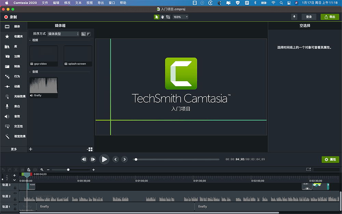The image size is (342, 214).
Task: Add a new track with plus
Action: (x=14, y=175)
